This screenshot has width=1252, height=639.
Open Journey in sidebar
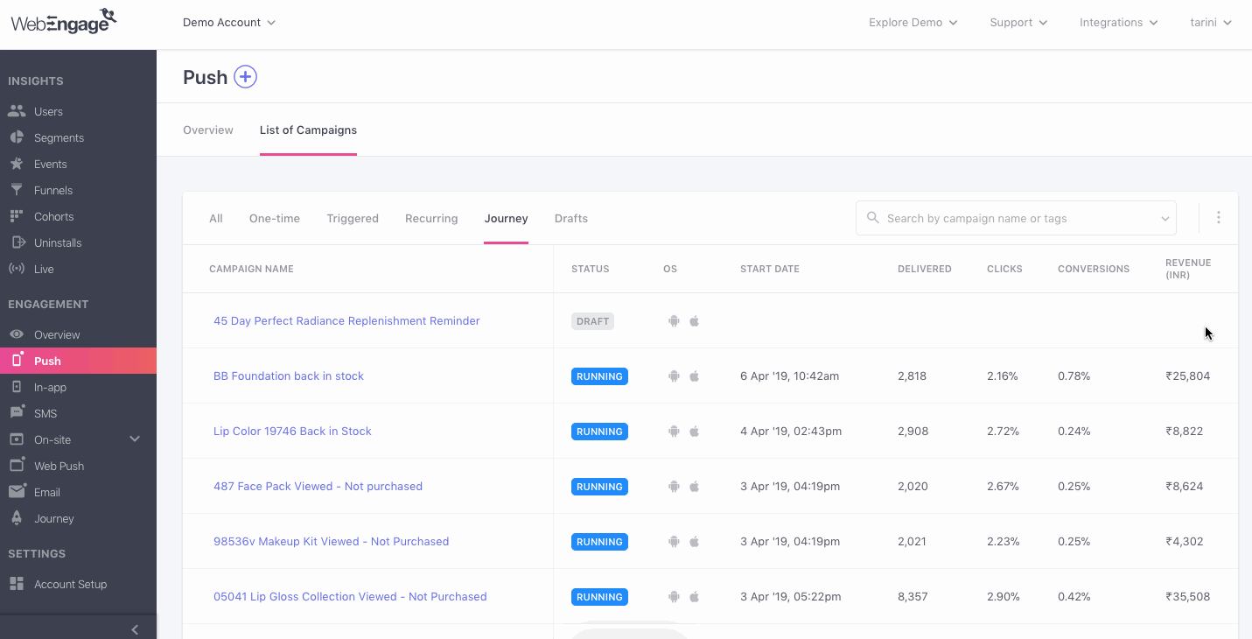point(53,518)
